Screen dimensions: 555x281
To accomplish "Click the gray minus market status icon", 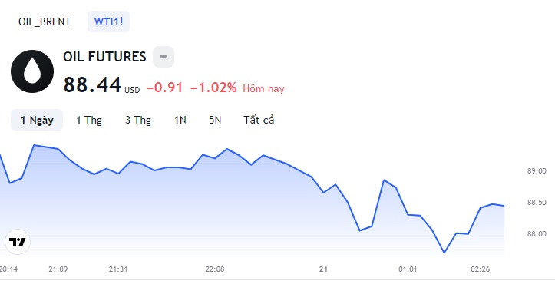I will point(164,57).
